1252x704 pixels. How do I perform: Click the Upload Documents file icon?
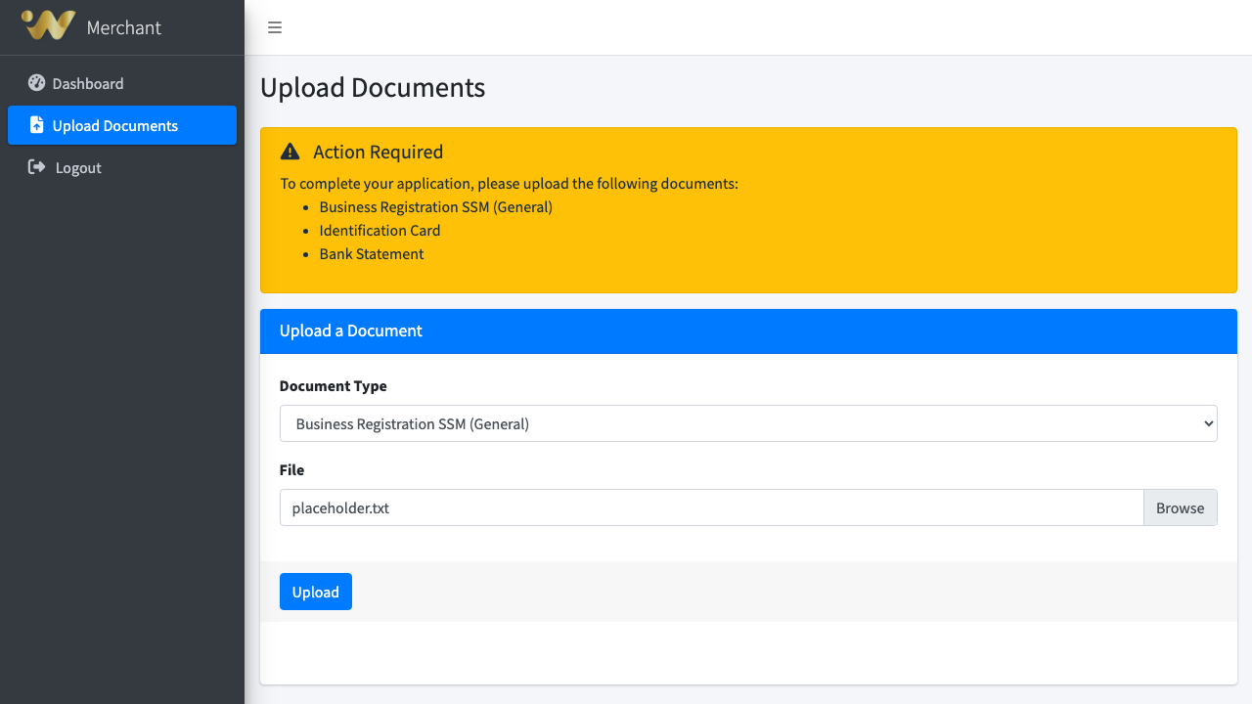point(36,125)
